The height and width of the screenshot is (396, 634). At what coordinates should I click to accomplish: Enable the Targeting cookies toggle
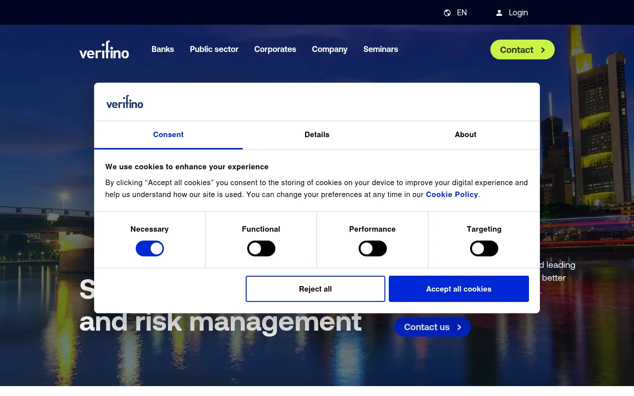point(484,248)
